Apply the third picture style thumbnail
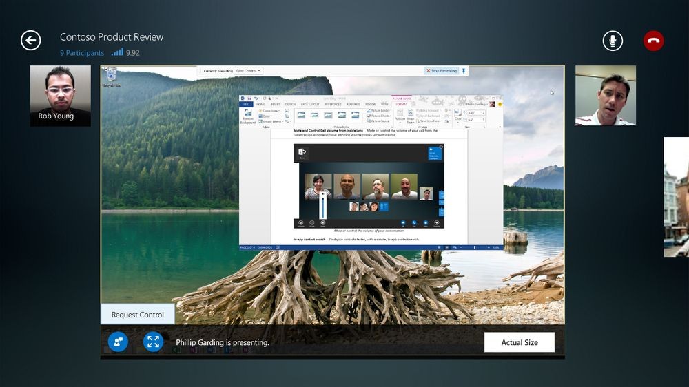The image size is (689, 387). coord(328,115)
